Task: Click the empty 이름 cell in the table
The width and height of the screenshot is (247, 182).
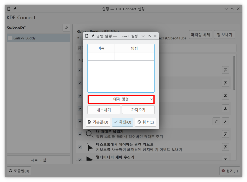Action: pyautogui.click(x=101, y=56)
